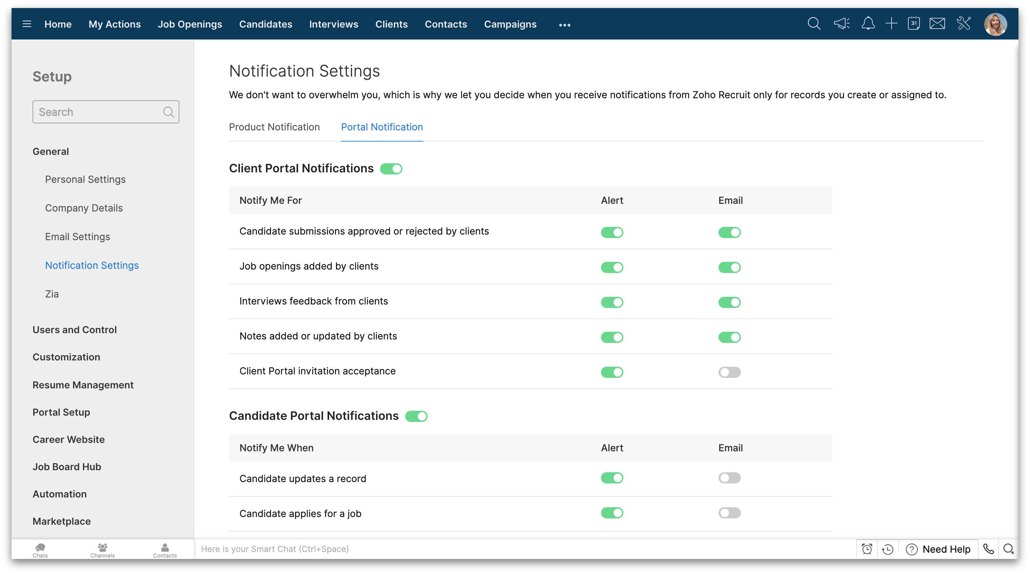1030x574 pixels.
Task: Open the mail envelope icon
Action: (937, 24)
